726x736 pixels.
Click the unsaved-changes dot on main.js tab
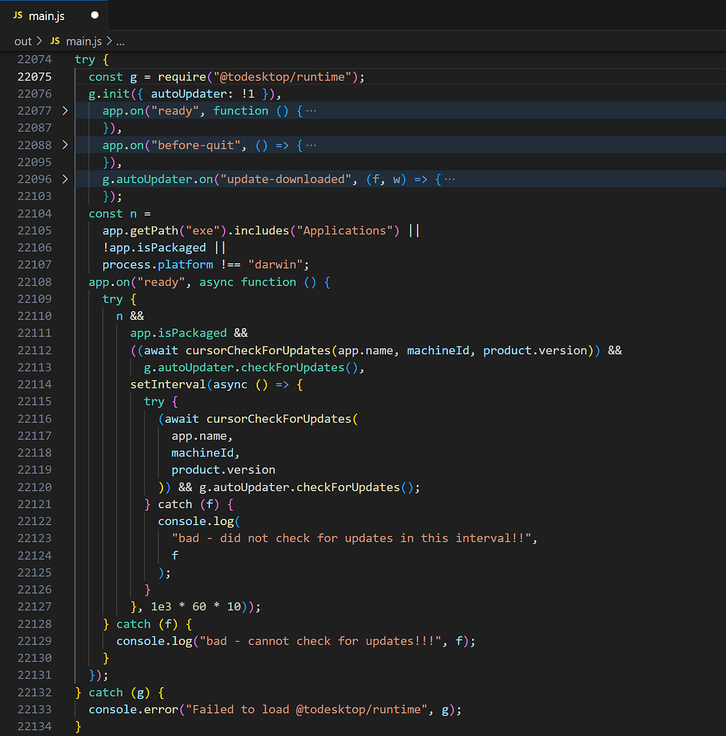[x=95, y=16]
